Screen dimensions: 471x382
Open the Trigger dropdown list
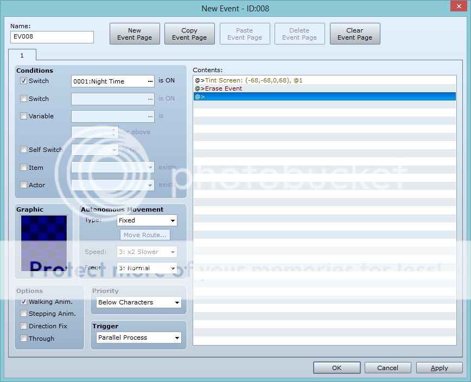tap(139, 338)
